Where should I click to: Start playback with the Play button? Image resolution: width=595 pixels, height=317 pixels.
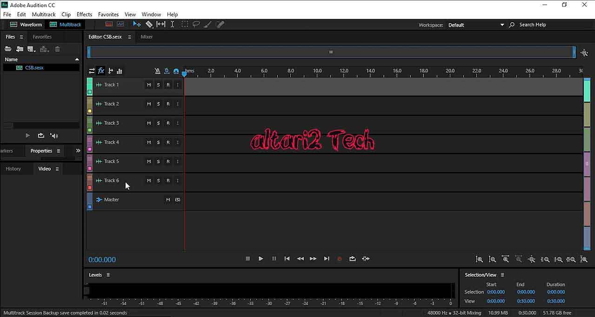(261, 259)
